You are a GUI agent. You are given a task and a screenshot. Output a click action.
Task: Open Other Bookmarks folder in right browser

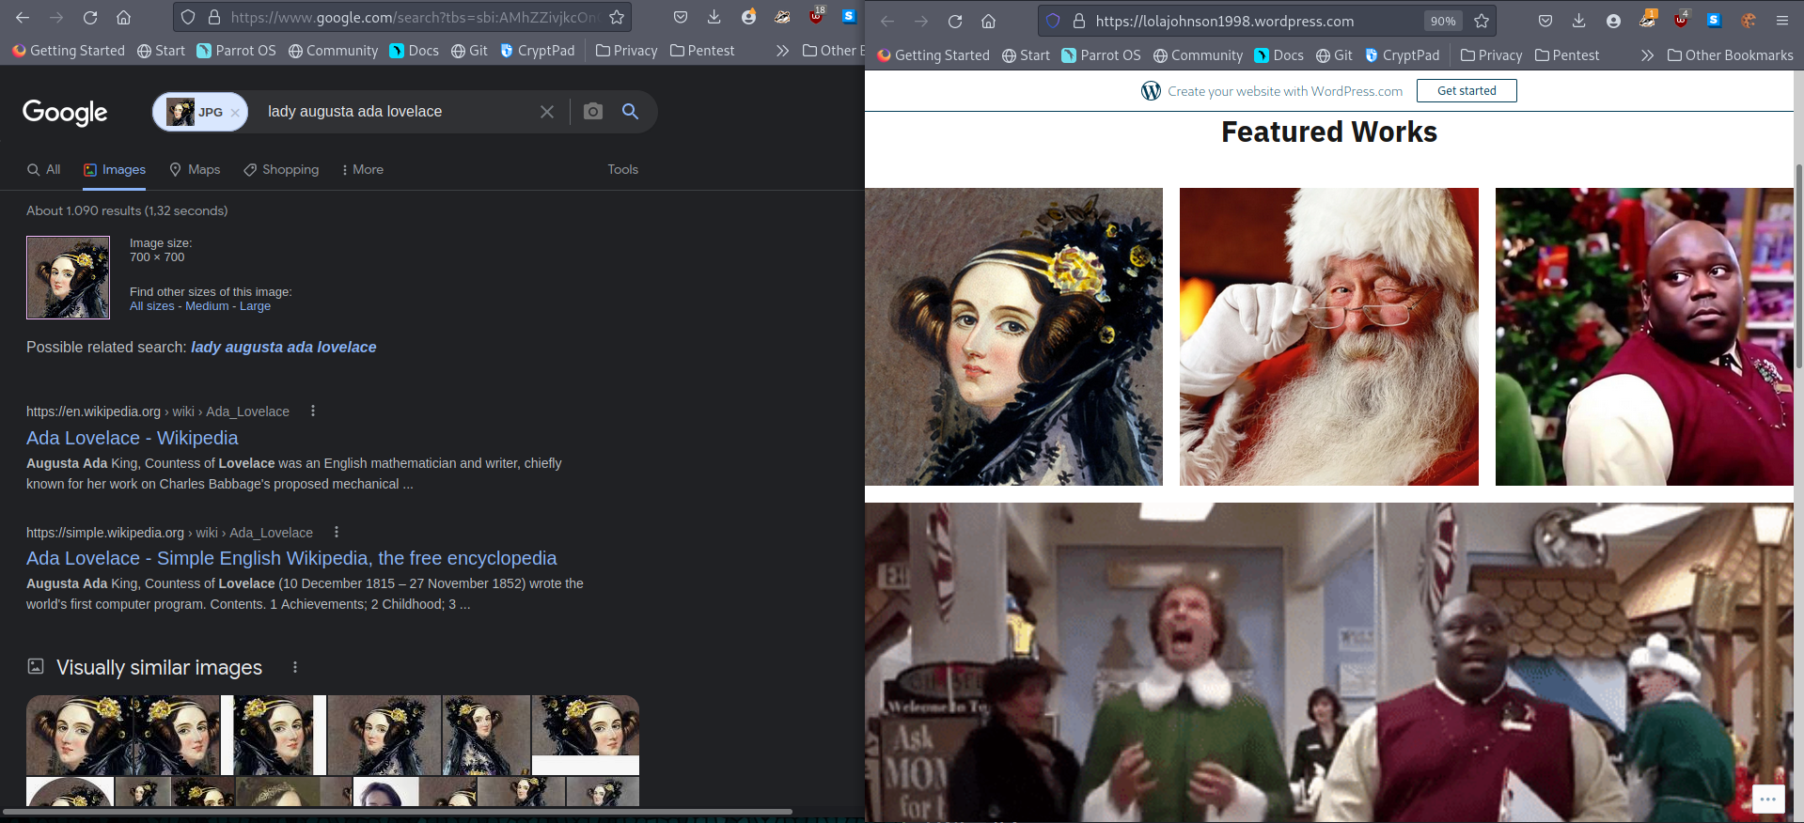pos(1730,55)
